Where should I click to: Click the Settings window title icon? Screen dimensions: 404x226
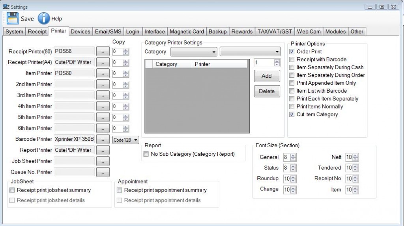pos(6,7)
